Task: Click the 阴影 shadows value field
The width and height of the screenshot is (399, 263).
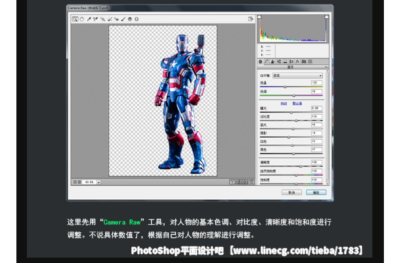Action: (316, 133)
